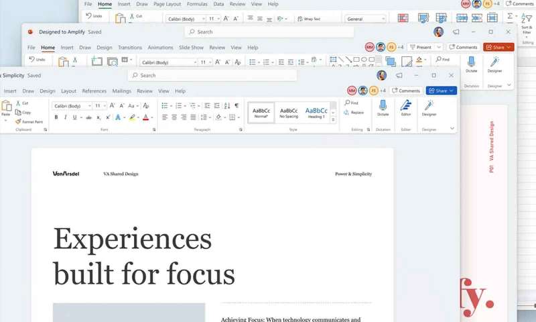Justify text in the Word ribbon
This screenshot has height=322, width=536.
(x=194, y=117)
